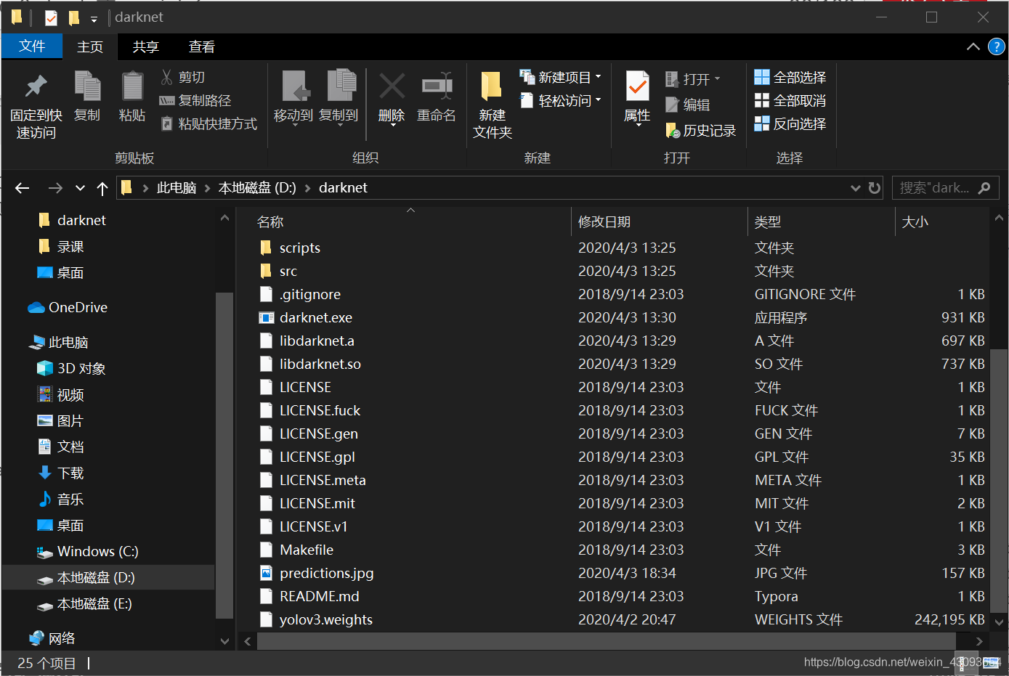Expand breadcrumb chevron after 本地磁盘 (D:)
This screenshot has height=676, width=1009.
coord(308,188)
